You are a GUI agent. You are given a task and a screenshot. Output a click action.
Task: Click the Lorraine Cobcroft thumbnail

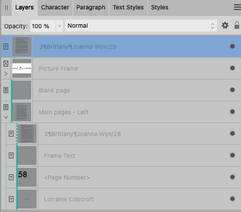tap(27, 199)
